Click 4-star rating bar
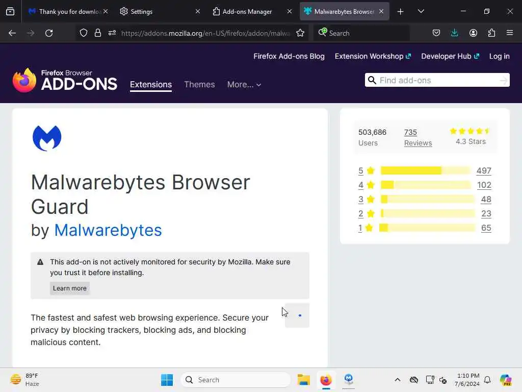522x392 pixels. point(426,185)
